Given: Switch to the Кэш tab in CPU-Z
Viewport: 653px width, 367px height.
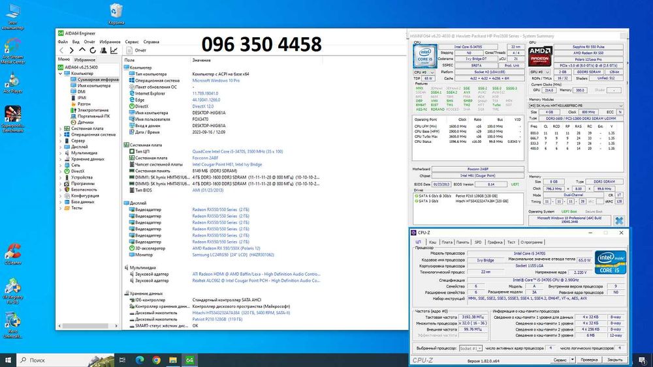Looking at the screenshot, I should [433, 242].
